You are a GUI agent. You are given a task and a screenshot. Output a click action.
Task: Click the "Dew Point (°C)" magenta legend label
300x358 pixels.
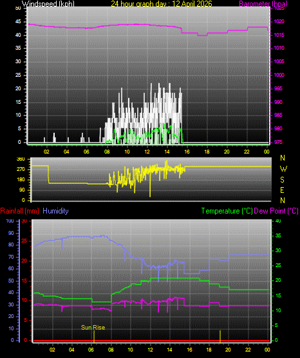tap(276, 211)
